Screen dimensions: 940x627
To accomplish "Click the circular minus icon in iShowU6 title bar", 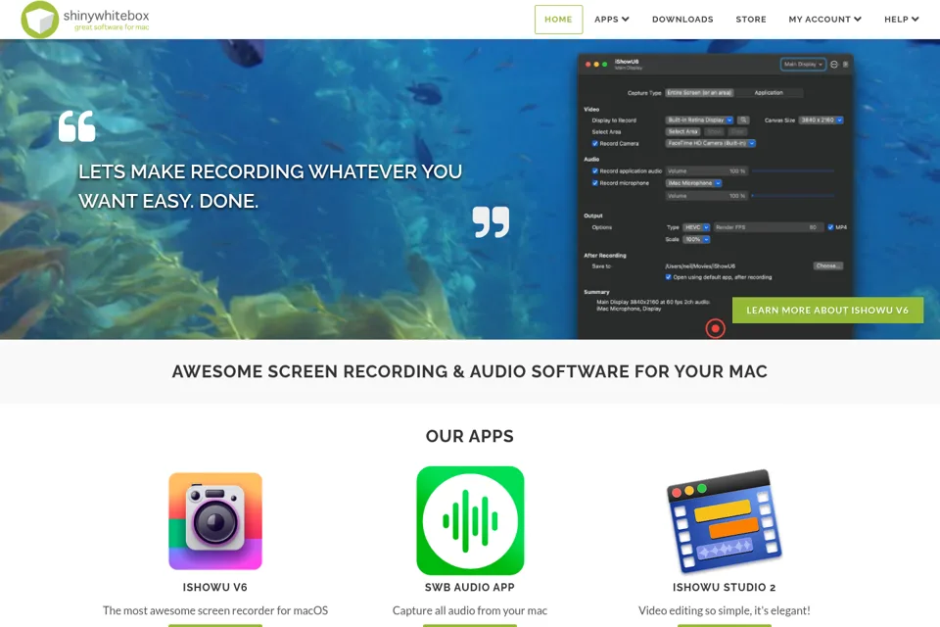I will pos(834,65).
